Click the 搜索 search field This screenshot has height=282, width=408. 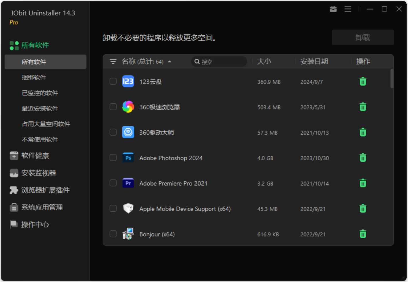click(x=219, y=61)
